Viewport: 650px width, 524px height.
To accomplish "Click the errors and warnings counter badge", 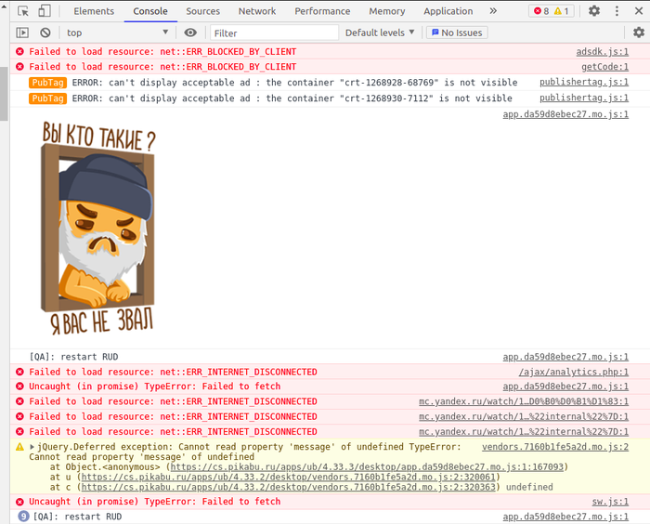I will click(x=552, y=11).
